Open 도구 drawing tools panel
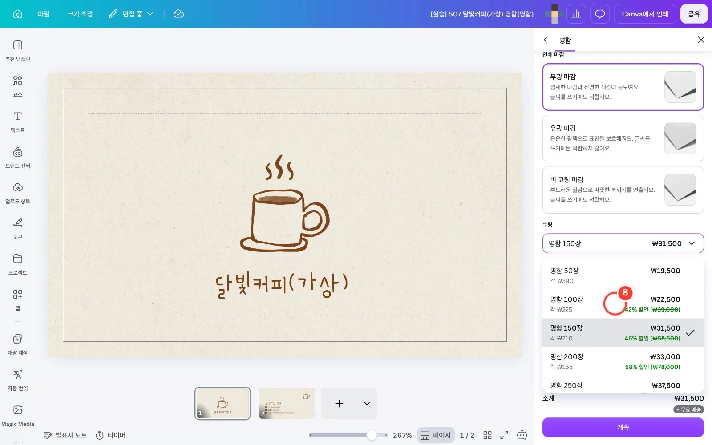This screenshot has width=712, height=445. coord(18,229)
